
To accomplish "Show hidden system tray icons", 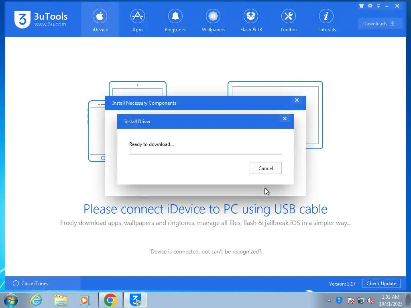I will tap(329, 300).
